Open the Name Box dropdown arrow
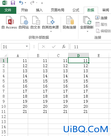This screenshot has width=111, height=136. pyautogui.click(x=27, y=47)
